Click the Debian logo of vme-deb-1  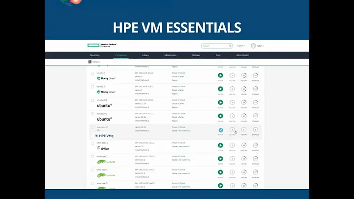[103, 149]
